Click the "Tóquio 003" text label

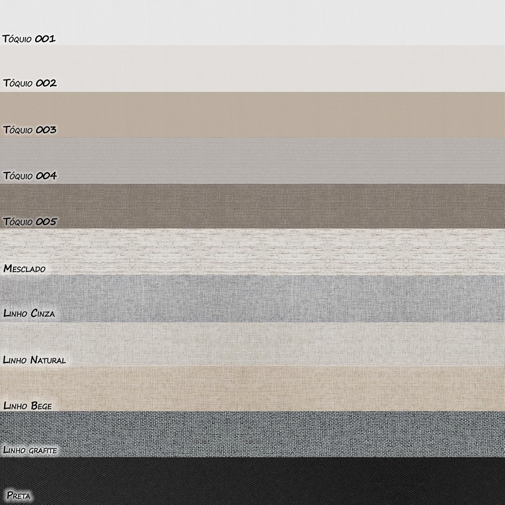[x=30, y=130]
